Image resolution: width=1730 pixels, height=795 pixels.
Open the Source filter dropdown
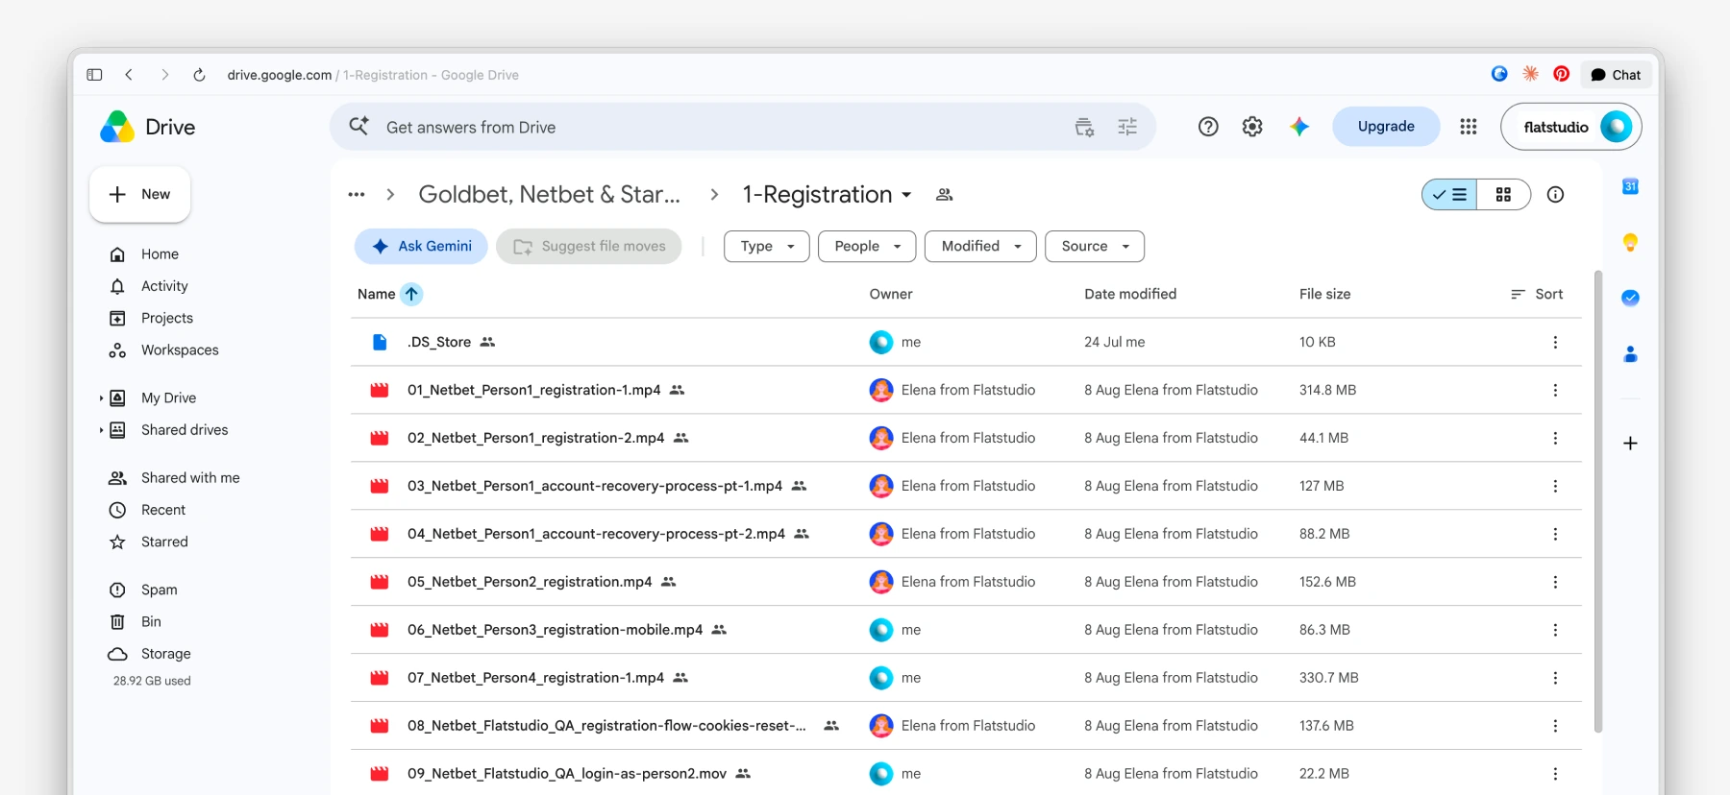(x=1095, y=247)
